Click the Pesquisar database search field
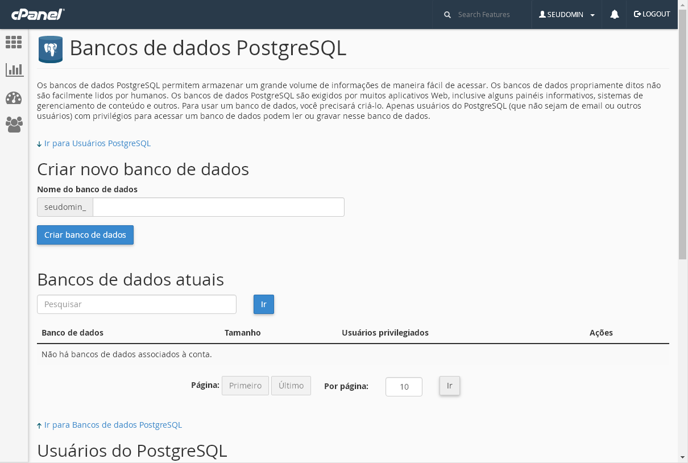 click(x=136, y=304)
